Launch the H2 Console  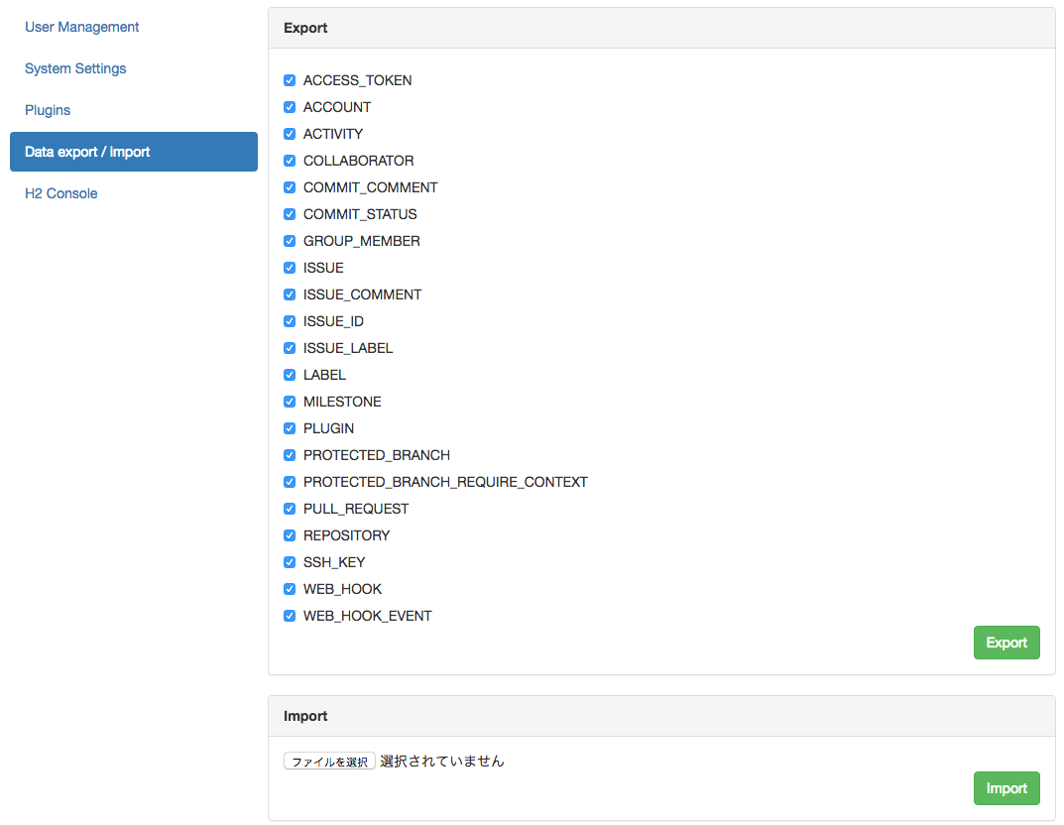[60, 193]
